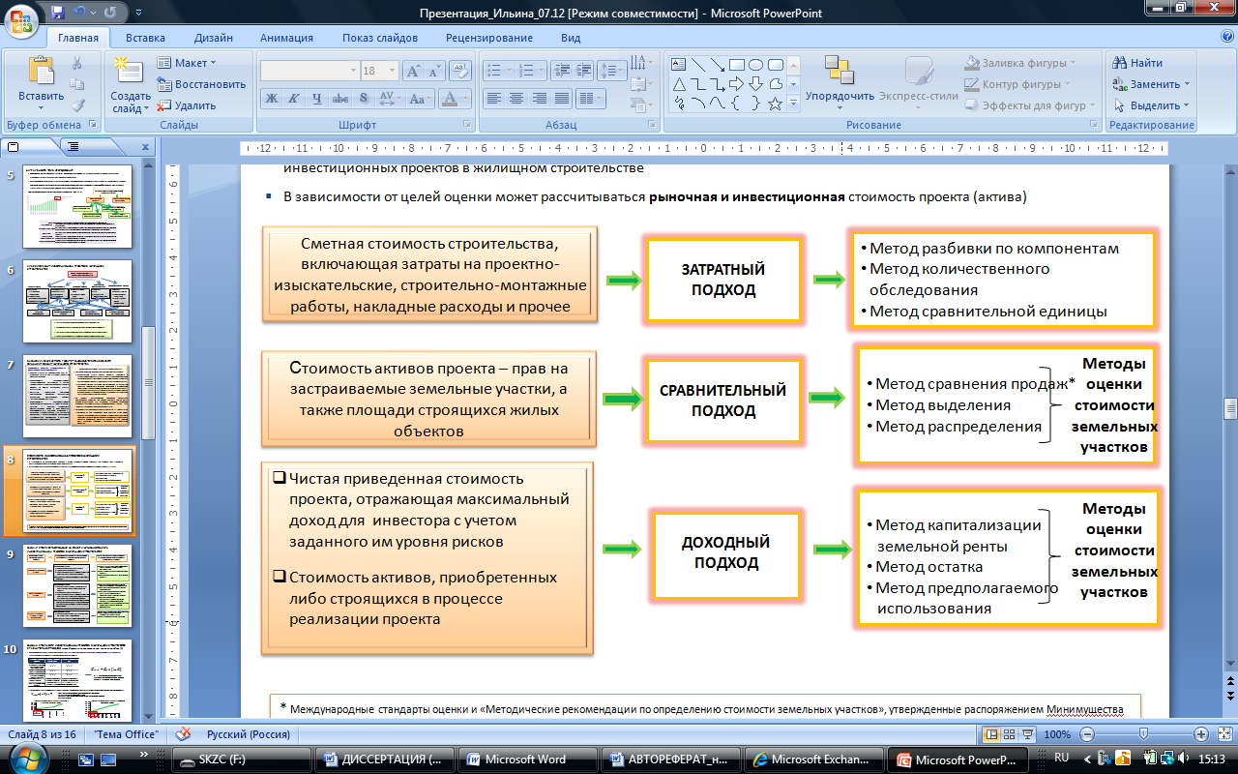
Task: Select the right arrow block shape
Action: pyautogui.click(x=736, y=84)
